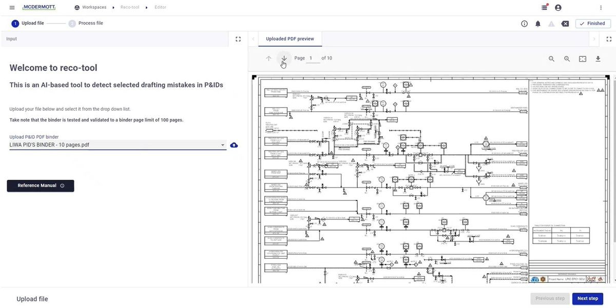616x308 pixels.
Task: Upload a file via the cloud icon
Action: point(234,145)
